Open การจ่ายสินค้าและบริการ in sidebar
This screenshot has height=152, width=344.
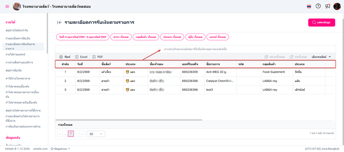tap(19, 63)
